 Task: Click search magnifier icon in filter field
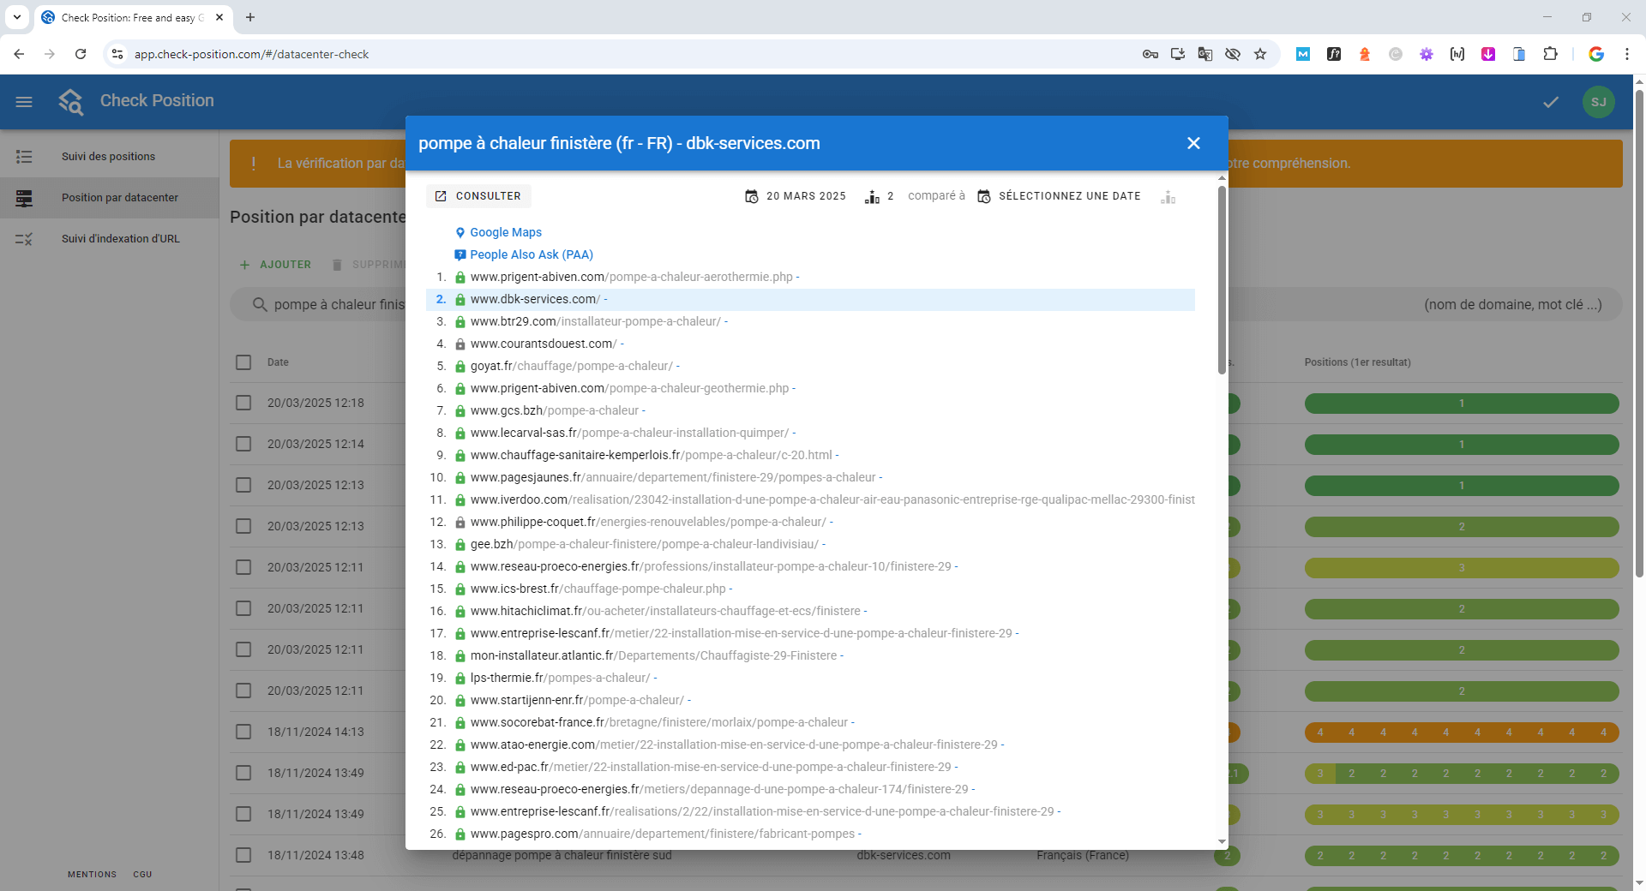click(260, 304)
